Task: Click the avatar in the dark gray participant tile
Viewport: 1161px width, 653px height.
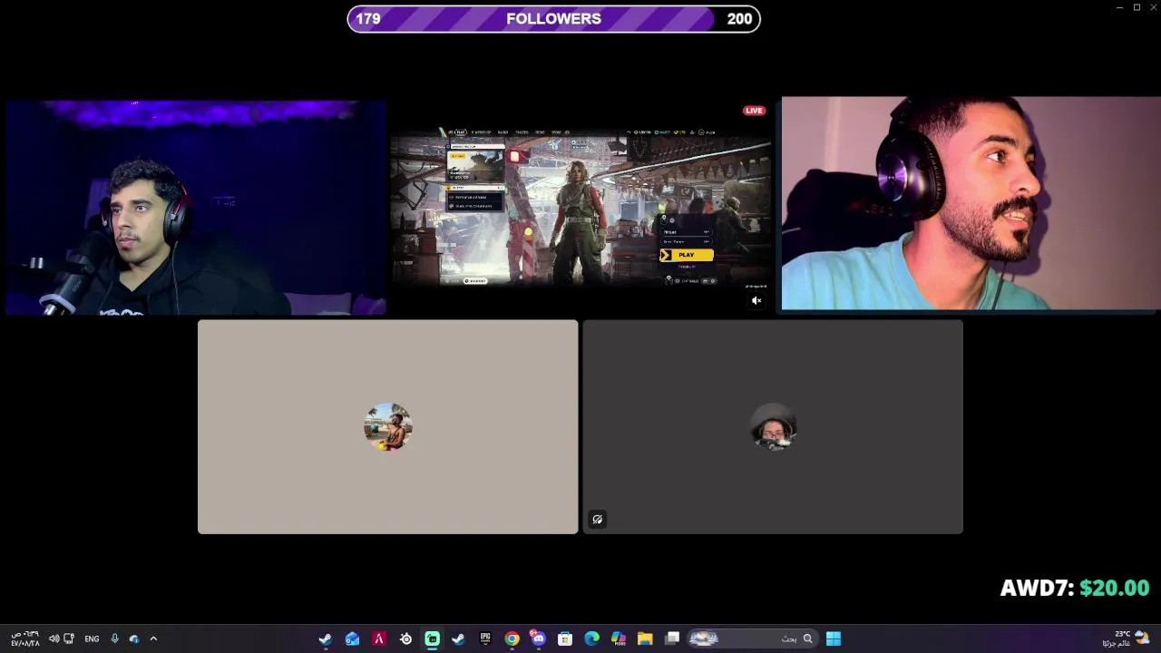Action: click(x=774, y=427)
